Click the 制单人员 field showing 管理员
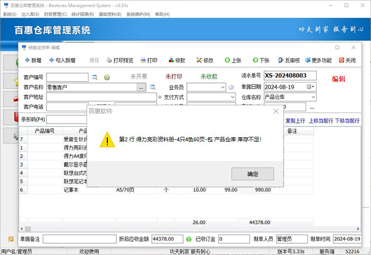 click(x=292, y=239)
